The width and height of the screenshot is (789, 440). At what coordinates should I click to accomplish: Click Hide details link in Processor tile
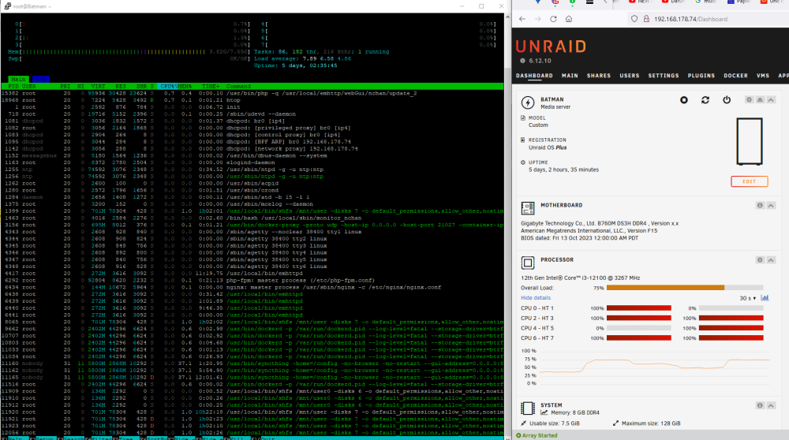pos(536,298)
